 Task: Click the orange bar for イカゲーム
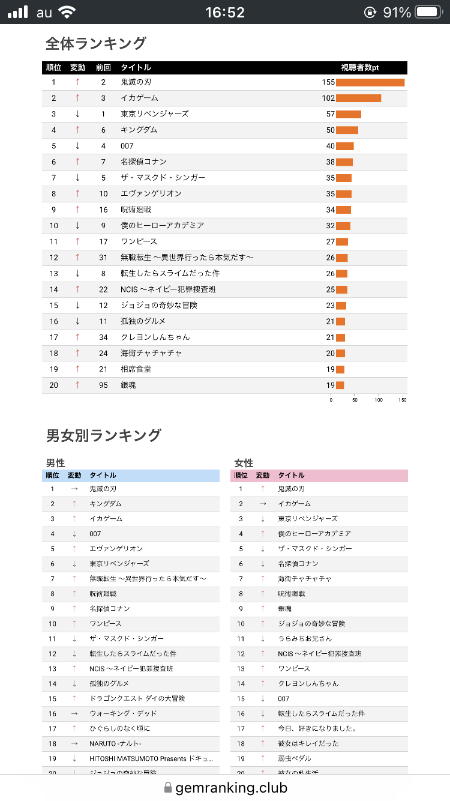[358, 98]
